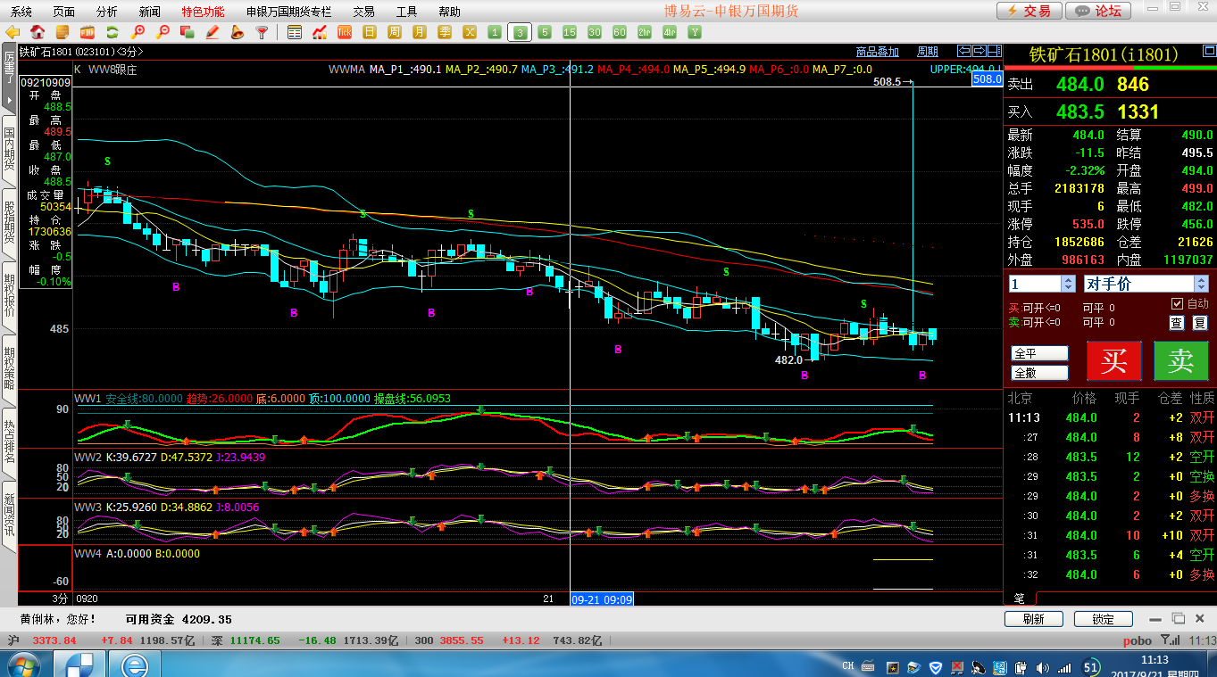1217x677 pixels.
Task: Click the green refresh arrows toolbar icon
Action: click(113, 32)
